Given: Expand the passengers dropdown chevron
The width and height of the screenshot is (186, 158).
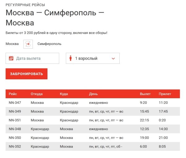Looking at the screenshot, I should pos(113,59).
